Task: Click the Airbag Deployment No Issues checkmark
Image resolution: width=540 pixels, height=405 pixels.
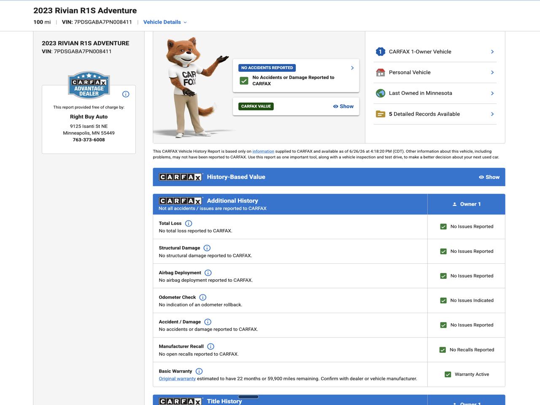Action: point(443,276)
